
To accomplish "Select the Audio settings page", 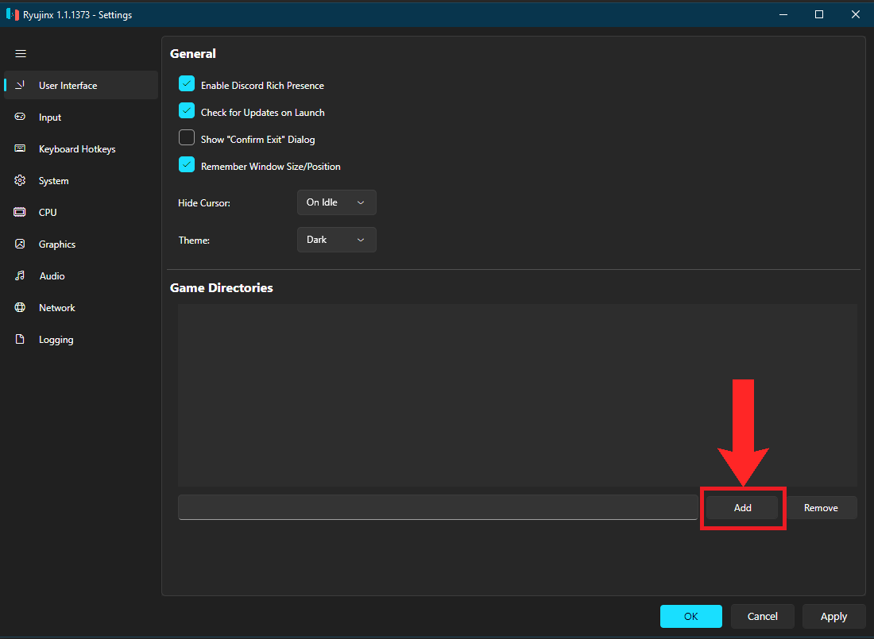I will coord(81,275).
